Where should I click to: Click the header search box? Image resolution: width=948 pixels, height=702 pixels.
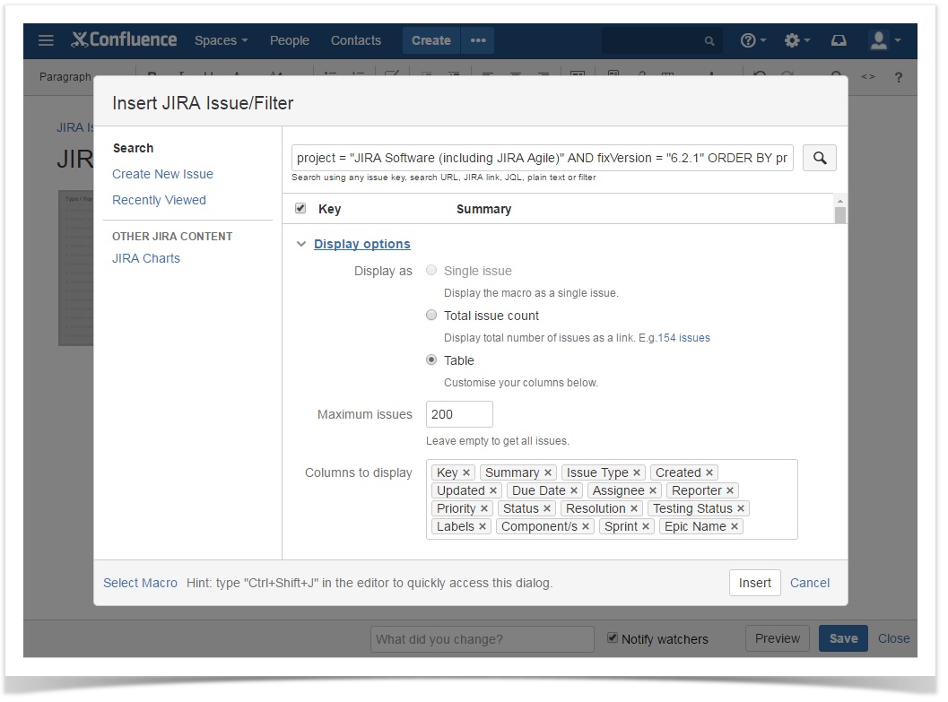point(661,40)
